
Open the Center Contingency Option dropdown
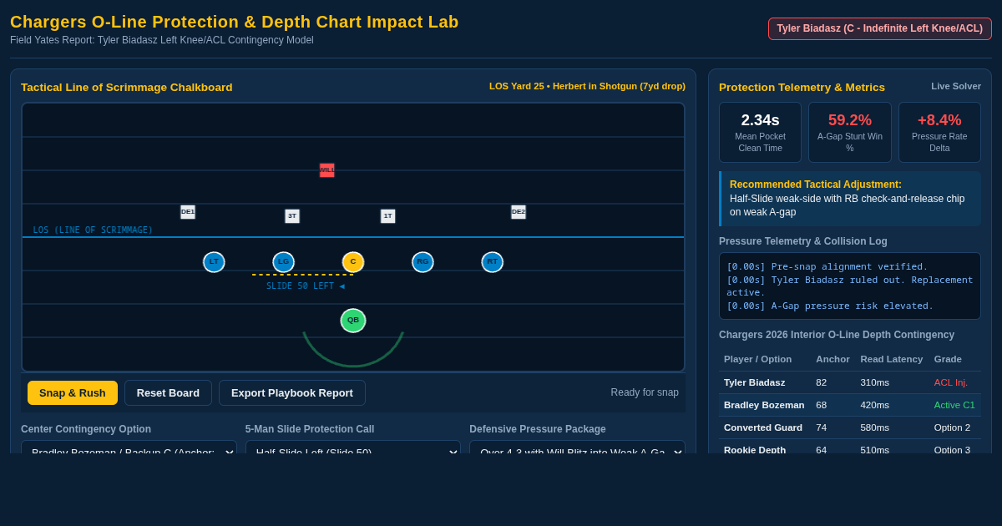129,448
